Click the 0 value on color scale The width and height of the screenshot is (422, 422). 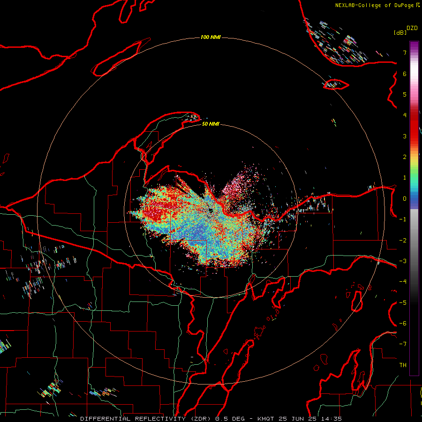405,199
